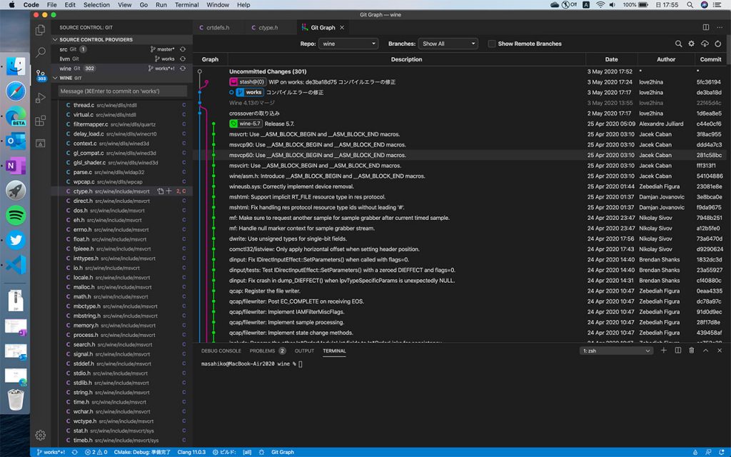Open the terminal selector dropdown 1: zsh
Image resolution: width=731 pixels, height=457 pixels.
616,351
